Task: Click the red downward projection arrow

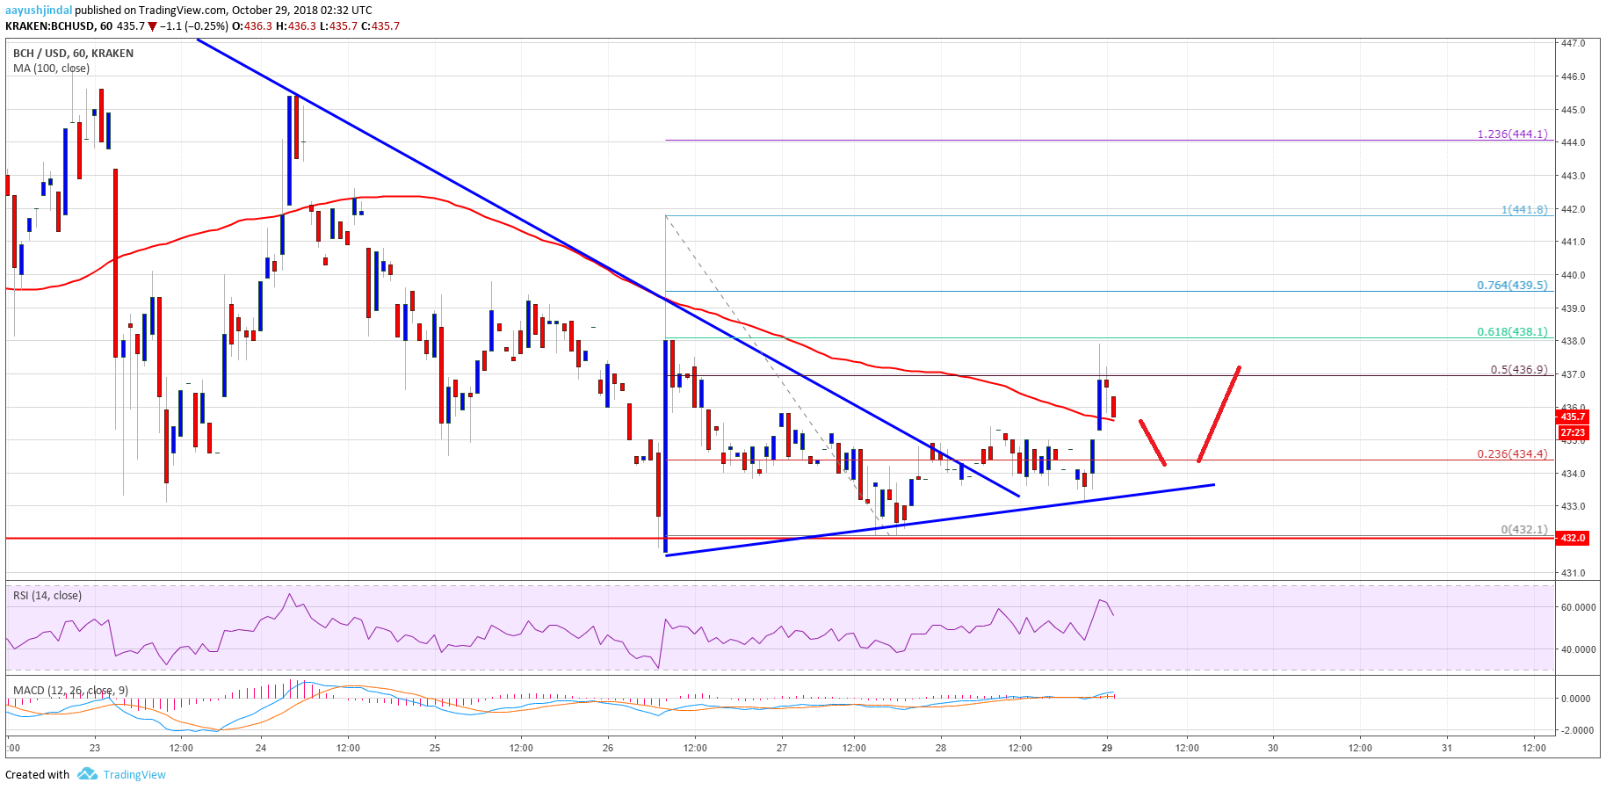Action: click(1153, 443)
